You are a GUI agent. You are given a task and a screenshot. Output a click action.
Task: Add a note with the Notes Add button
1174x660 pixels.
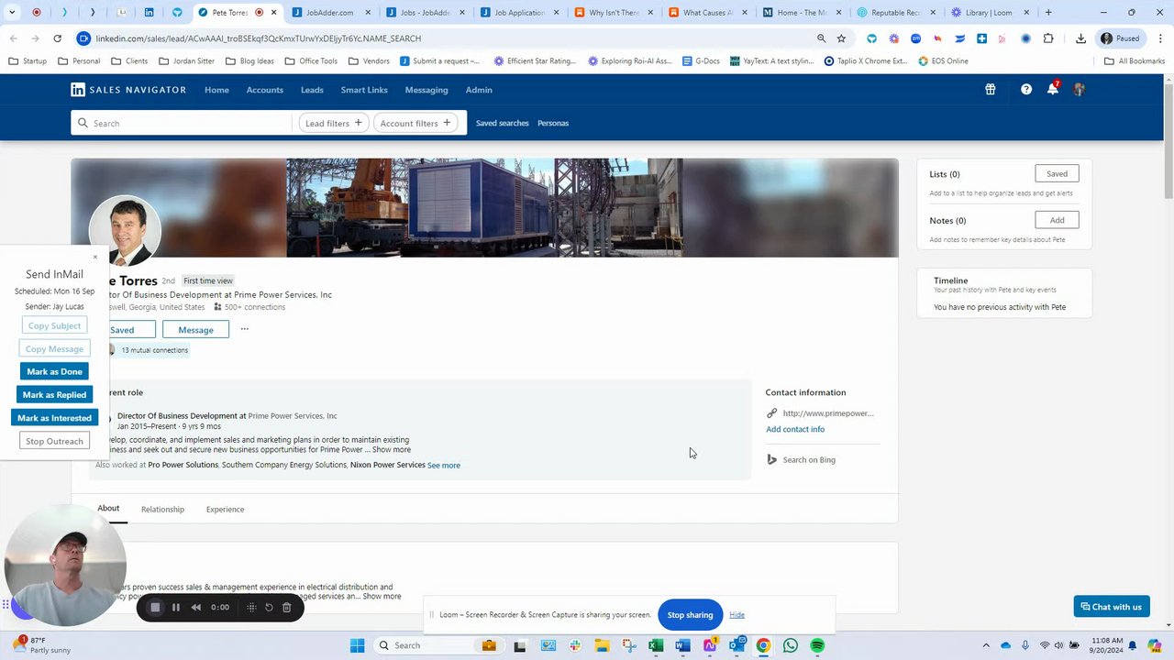coord(1057,220)
